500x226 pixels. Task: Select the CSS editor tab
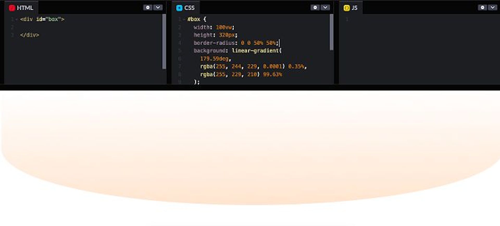pos(186,8)
